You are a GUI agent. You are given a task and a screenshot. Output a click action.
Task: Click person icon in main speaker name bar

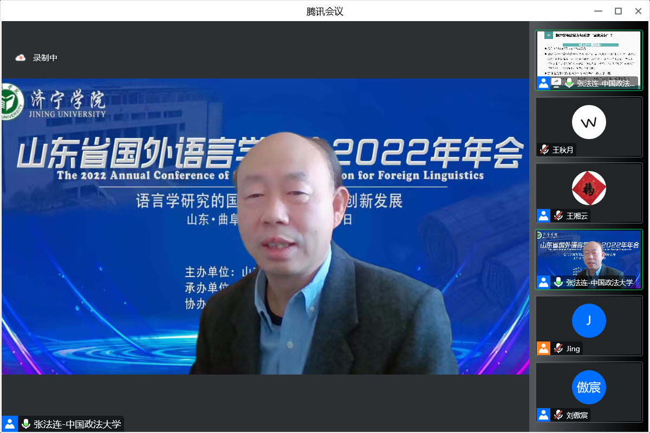pyautogui.click(x=10, y=424)
